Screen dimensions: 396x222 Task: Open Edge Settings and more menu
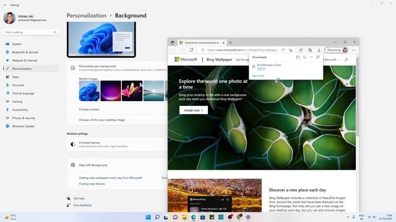pos(353,50)
